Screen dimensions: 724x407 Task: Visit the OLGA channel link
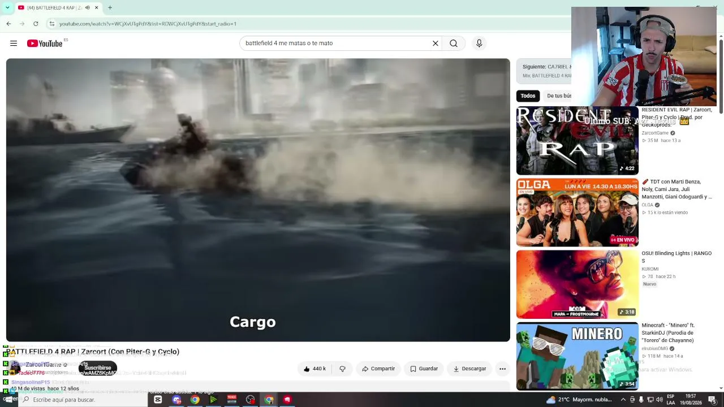click(647, 205)
